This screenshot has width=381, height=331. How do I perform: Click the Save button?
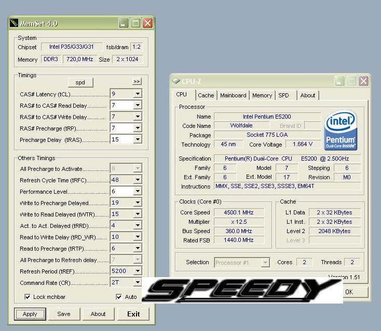[64, 314]
